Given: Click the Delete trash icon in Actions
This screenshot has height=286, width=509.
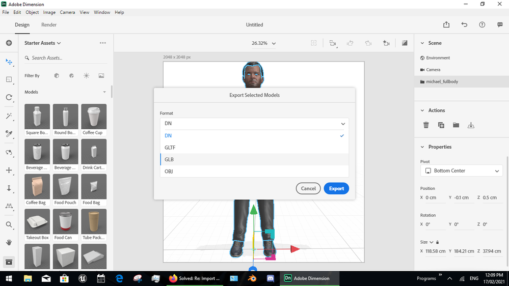Looking at the screenshot, I should [x=426, y=125].
